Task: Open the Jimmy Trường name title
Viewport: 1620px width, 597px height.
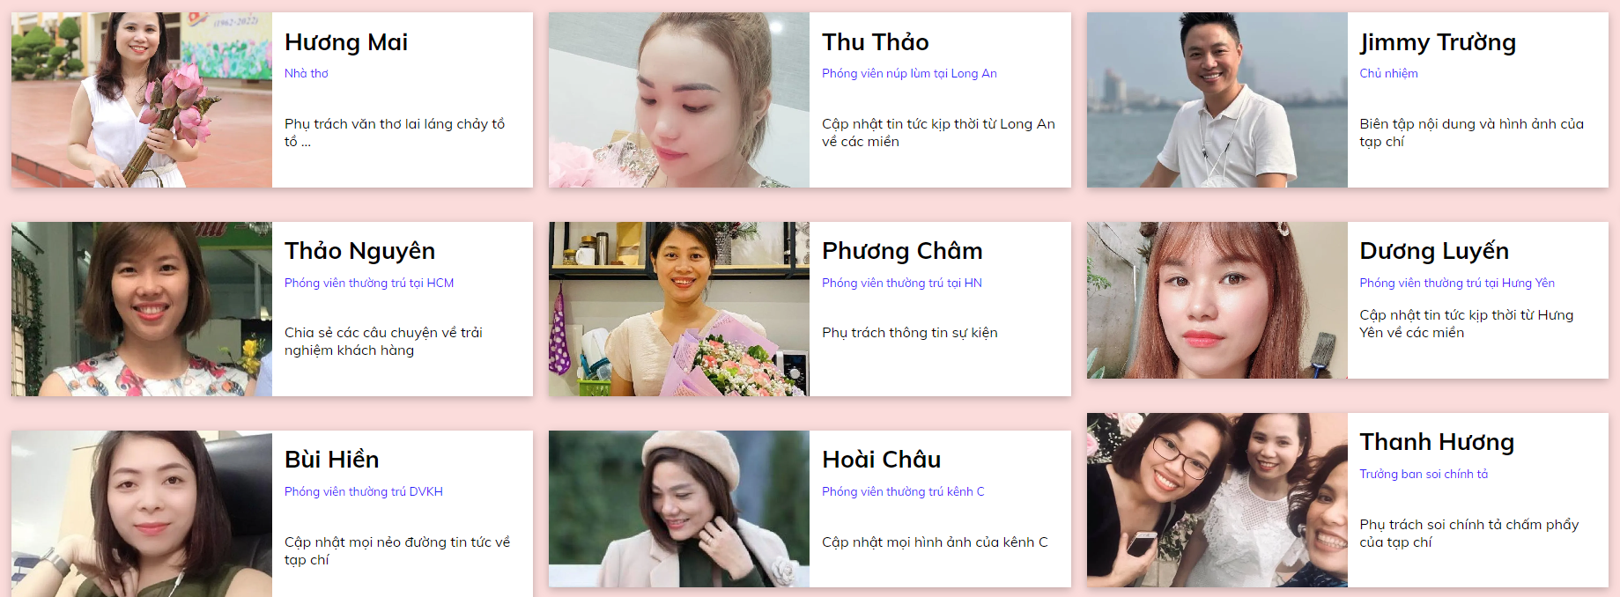Action: point(1438,42)
